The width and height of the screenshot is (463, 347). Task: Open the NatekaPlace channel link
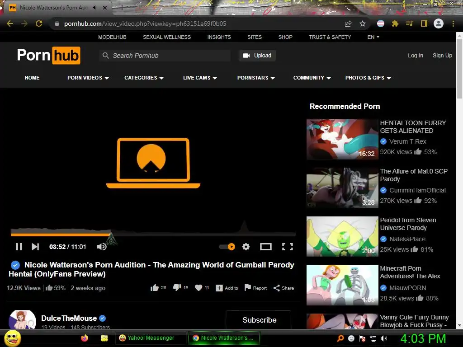(x=407, y=239)
